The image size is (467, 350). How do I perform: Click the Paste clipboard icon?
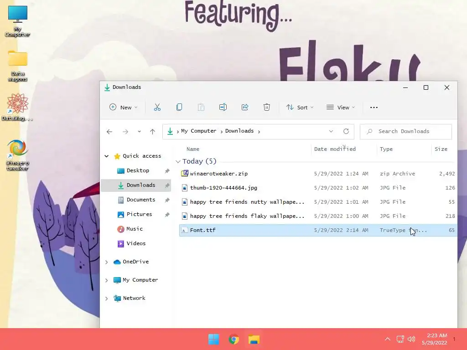click(x=201, y=108)
